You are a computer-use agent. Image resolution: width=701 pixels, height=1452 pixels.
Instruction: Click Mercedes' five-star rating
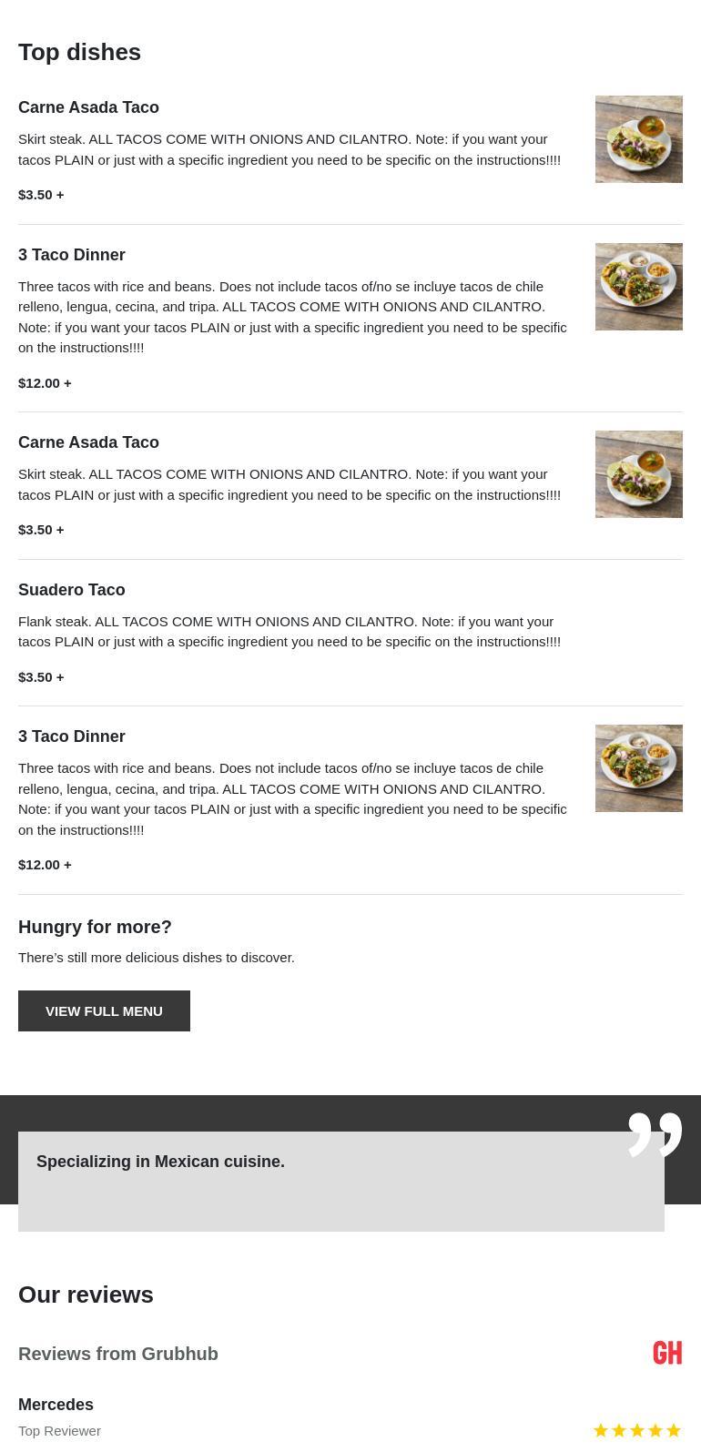pos(637,1430)
